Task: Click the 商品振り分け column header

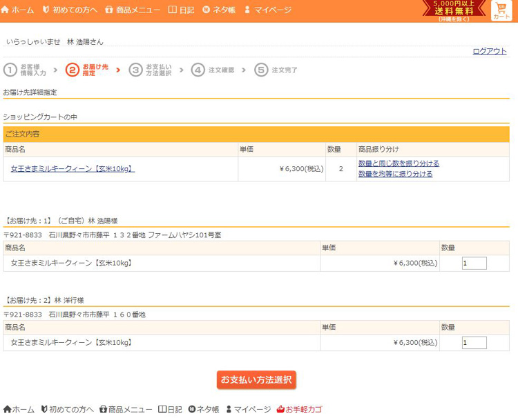Action: 378,149
